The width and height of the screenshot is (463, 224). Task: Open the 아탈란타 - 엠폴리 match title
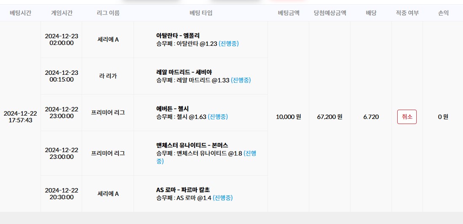(x=178, y=35)
